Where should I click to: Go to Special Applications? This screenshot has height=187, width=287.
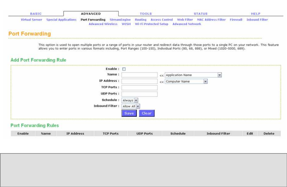[x=61, y=20]
